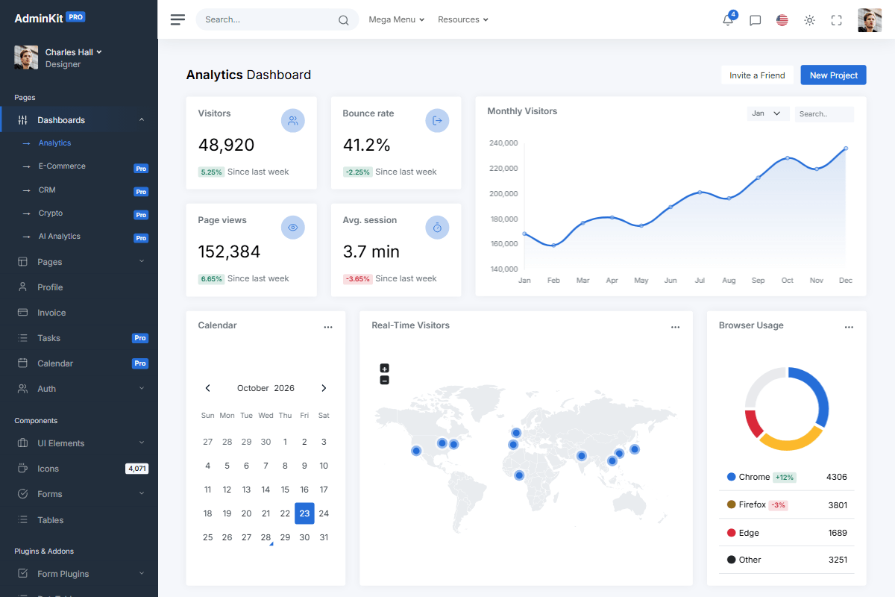Expand the Auth sidebar section
The image size is (895, 597).
(142, 388)
